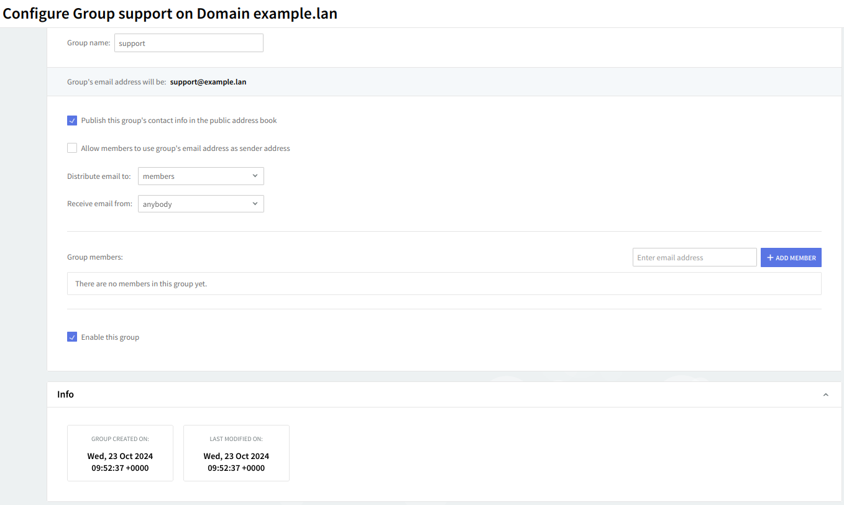The width and height of the screenshot is (844, 505).
Task: Click the empty members list message
Action: (141, 284)
